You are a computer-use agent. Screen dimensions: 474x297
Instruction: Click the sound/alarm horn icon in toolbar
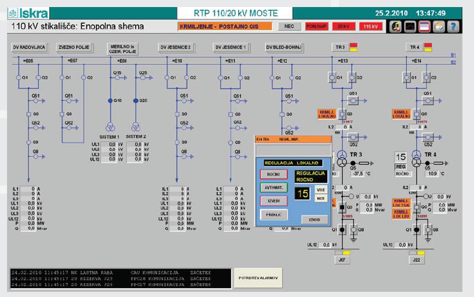pyautogui.click(x=396, y=27)
